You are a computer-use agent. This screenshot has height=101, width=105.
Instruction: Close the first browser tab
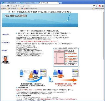(19, 3)
